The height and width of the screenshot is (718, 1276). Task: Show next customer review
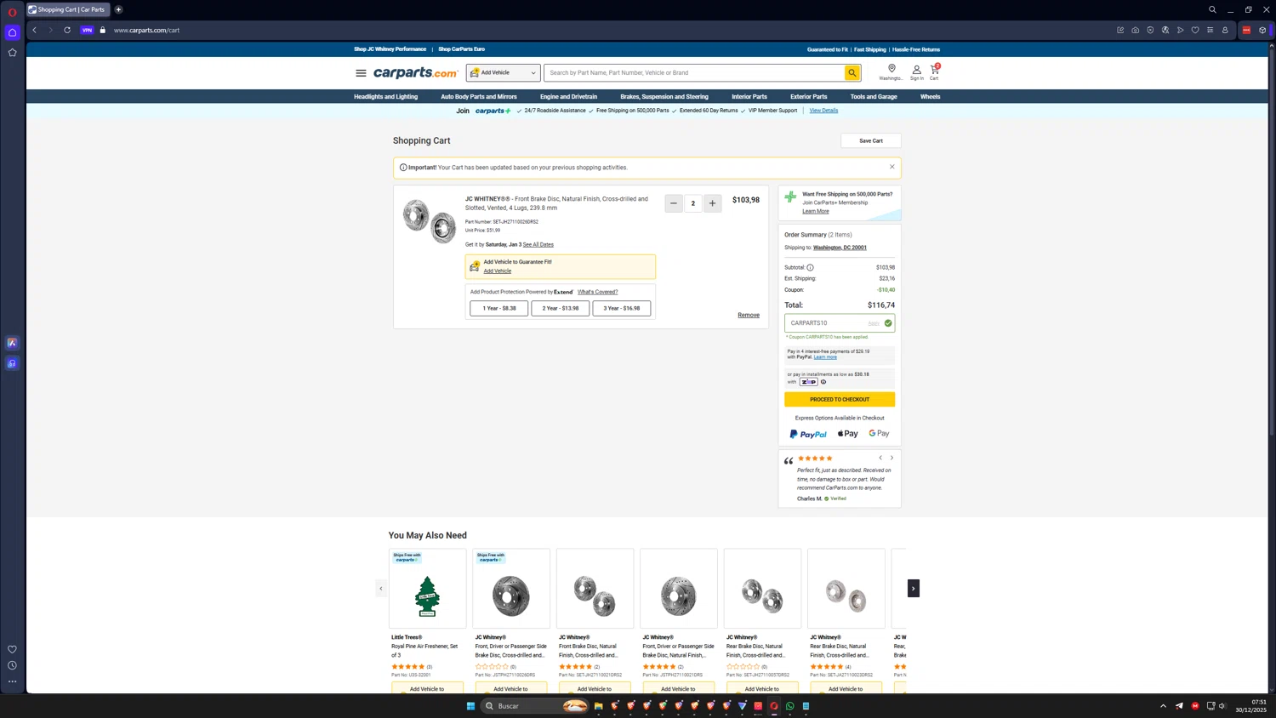(x=891, y=458)
